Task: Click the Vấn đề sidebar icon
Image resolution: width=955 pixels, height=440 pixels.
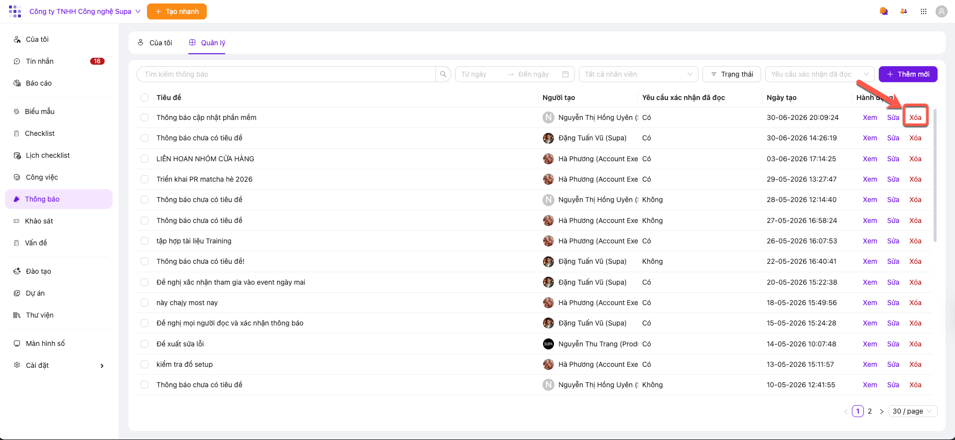Action: coord(16,243)
